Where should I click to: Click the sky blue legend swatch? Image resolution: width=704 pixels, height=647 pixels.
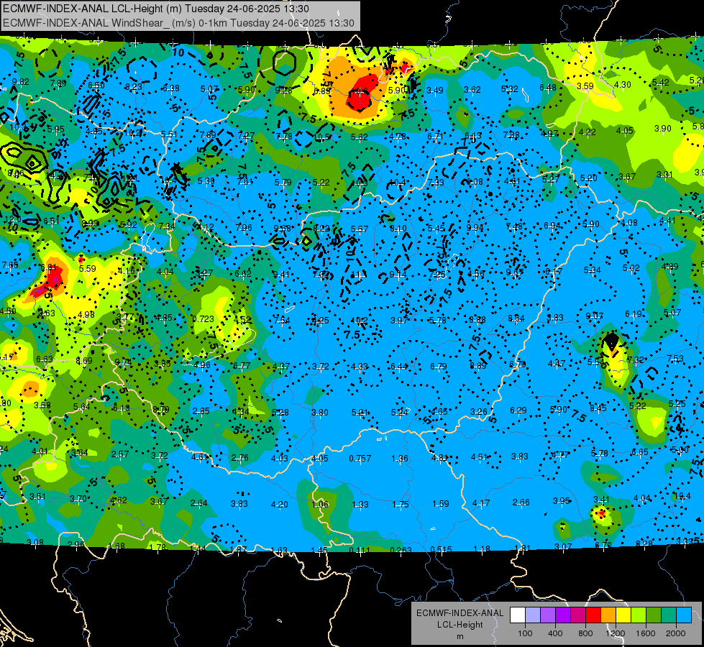(x=683, y=615)
